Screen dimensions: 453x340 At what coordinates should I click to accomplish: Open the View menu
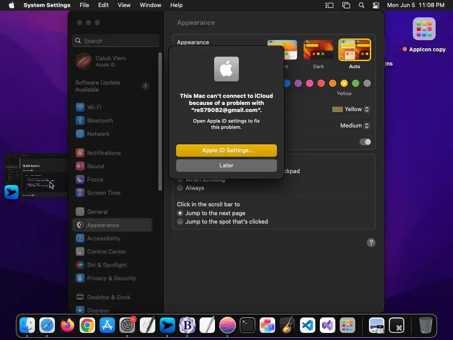[x=124, y=5]
